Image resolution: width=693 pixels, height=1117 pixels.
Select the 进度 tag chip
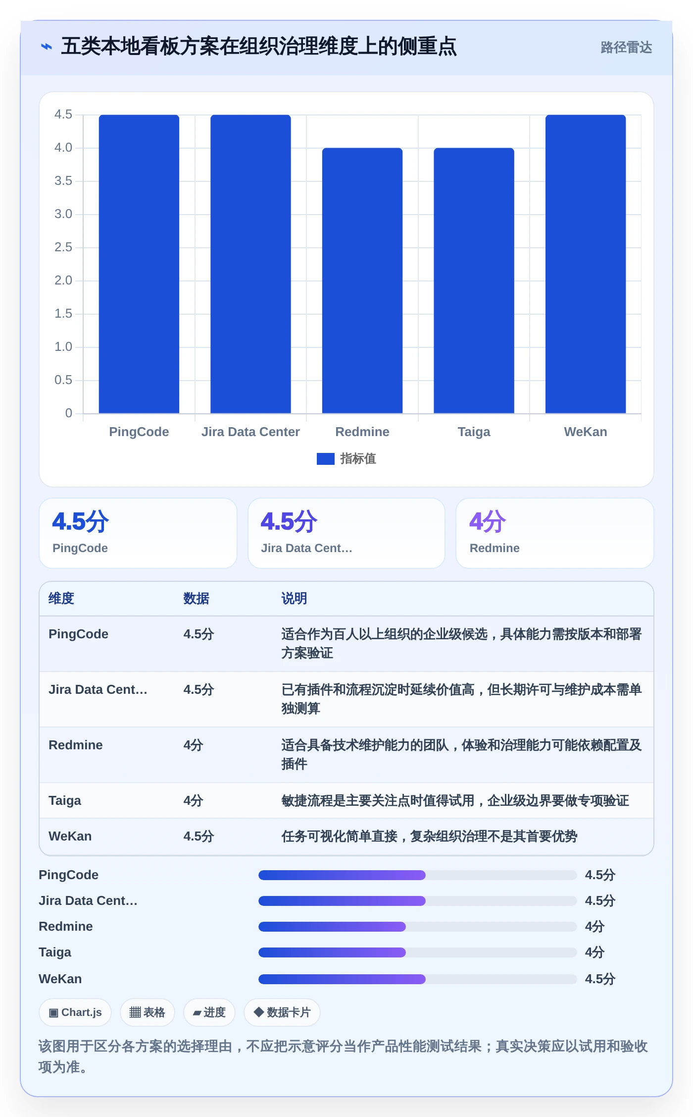209,1012
